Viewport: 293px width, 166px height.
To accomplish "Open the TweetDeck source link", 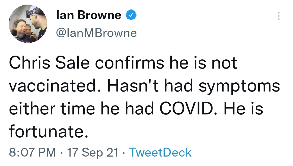I will [160, 153].
